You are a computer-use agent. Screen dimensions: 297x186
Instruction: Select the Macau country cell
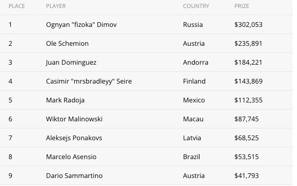[193, 119]
